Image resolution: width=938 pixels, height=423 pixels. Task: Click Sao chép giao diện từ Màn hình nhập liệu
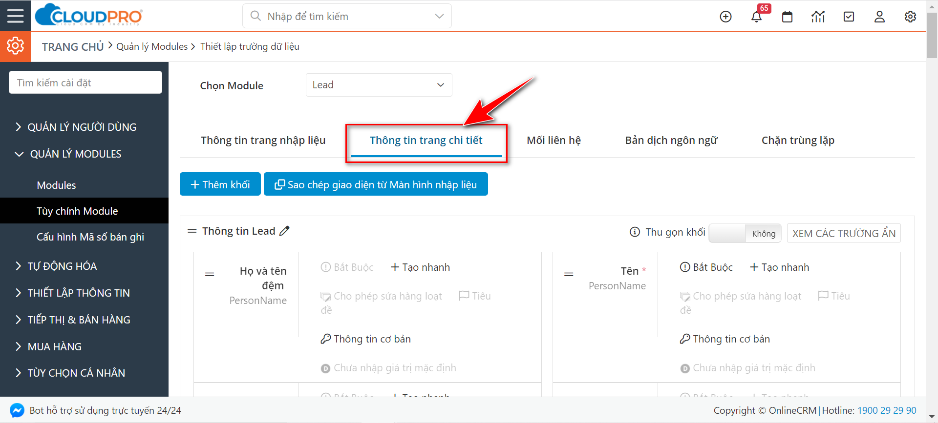(376, 184)
